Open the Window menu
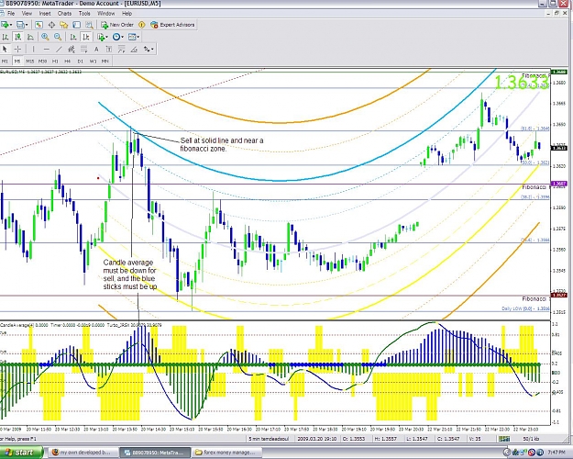Image resolution: width=573 pixels, height=459 pixels. [x=106, y=14]
